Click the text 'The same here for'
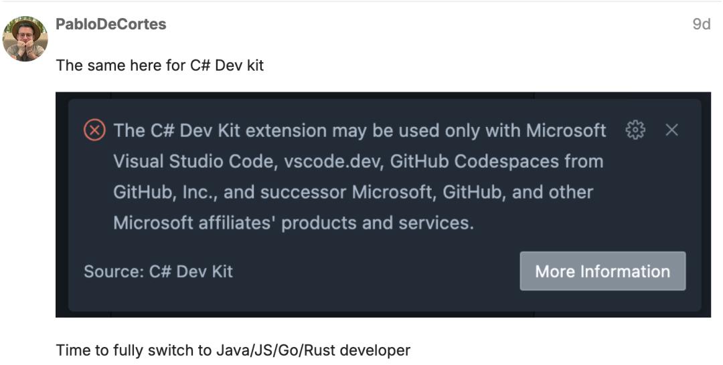 tap(120, 66)
